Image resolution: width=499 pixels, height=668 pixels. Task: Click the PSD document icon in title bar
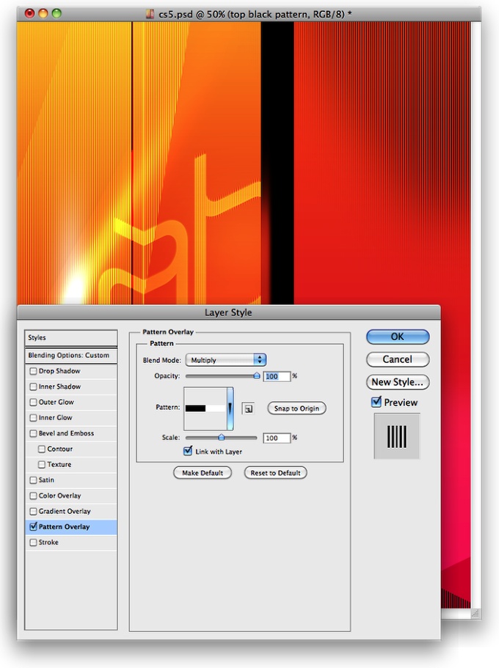[150, 14]
